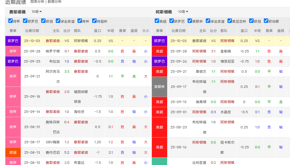Screen dimensions: 290x165
Task: Toggle the 荷杯 checkbox
Action: tap(80, 21)
